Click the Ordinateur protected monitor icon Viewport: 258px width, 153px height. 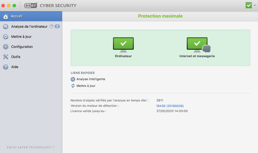(x=123, y=45)
